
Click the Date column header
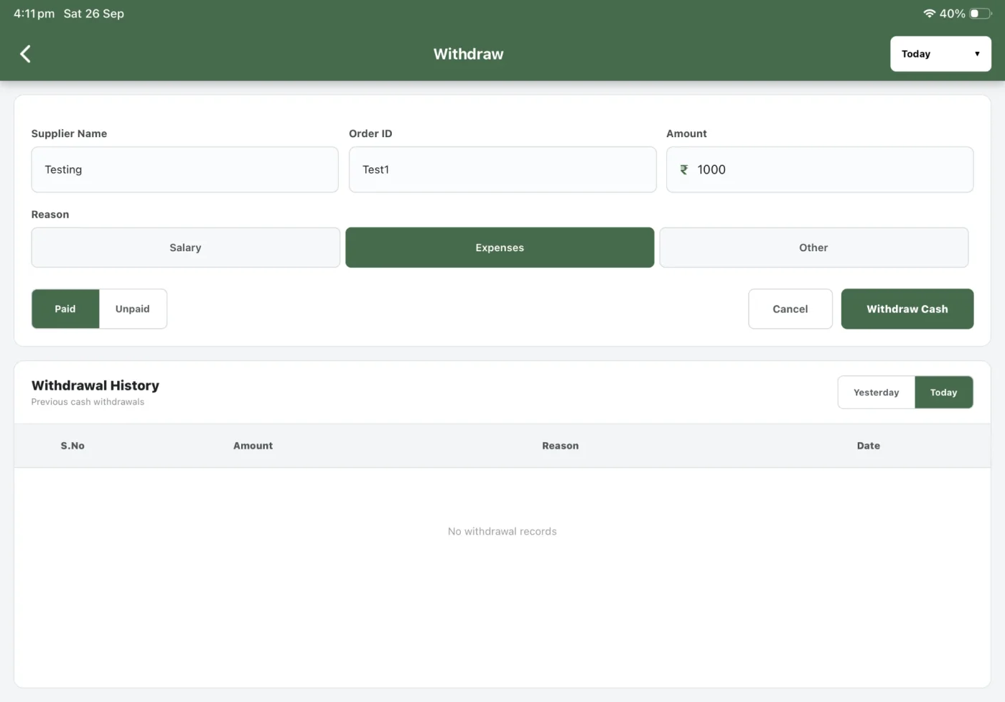click(868, 446)
